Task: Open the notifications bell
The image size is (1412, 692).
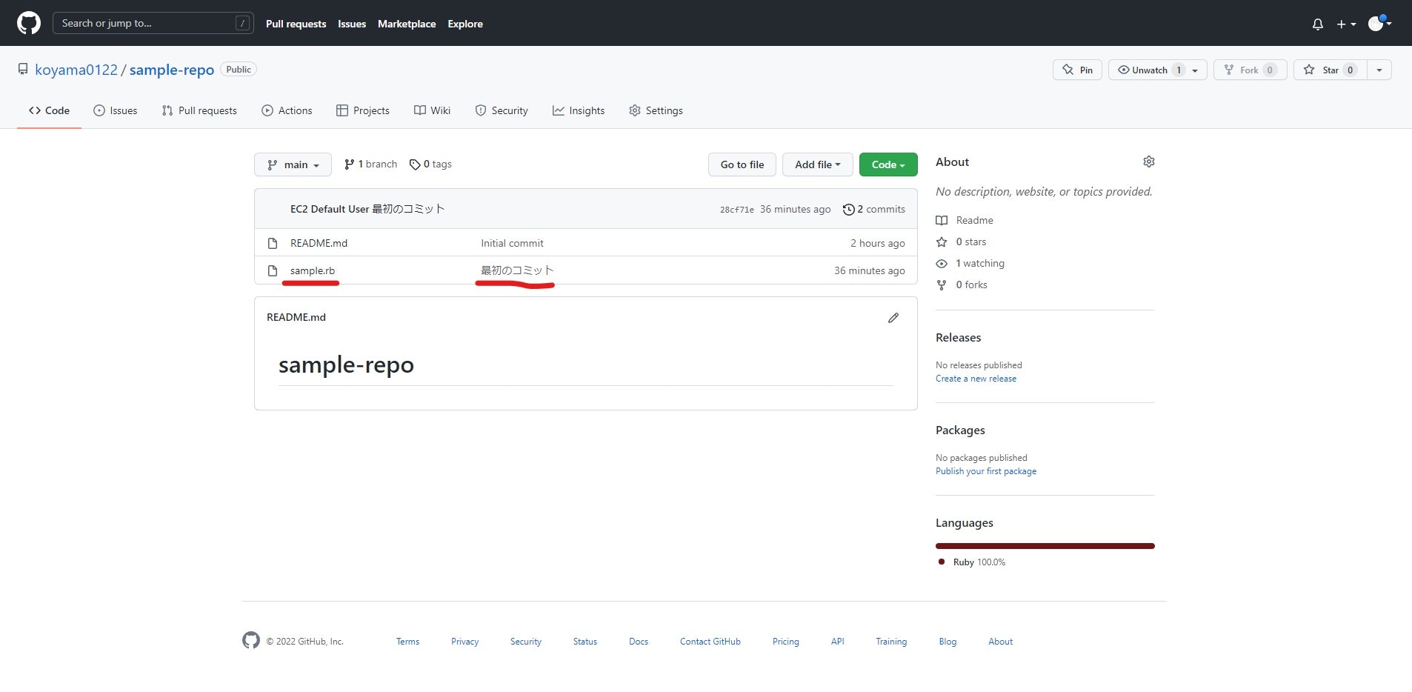Action: click(1317, 24)
